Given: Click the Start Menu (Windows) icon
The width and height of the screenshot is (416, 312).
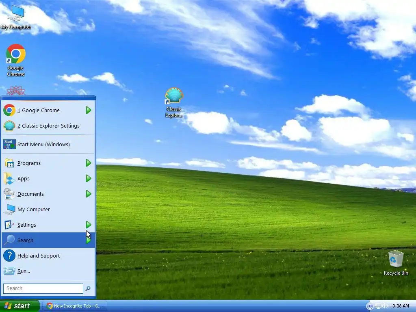Looking at the screenshot, I should coord(9,144).
